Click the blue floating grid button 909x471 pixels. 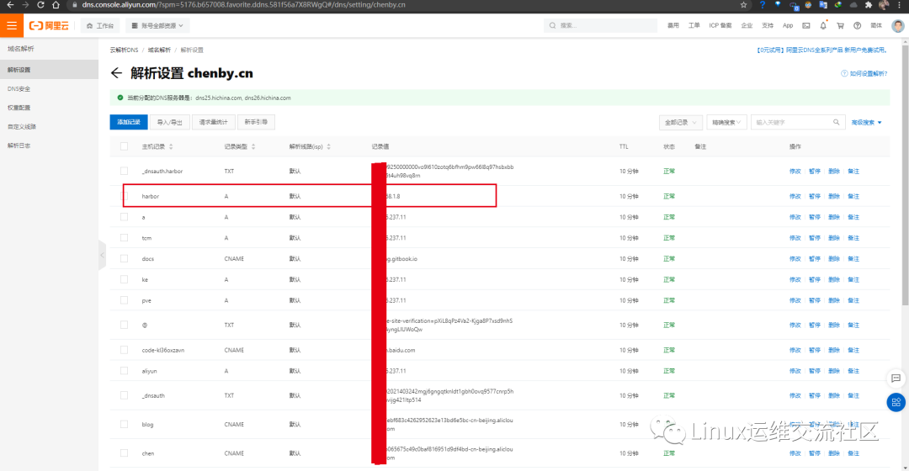(x=896, y=402)
